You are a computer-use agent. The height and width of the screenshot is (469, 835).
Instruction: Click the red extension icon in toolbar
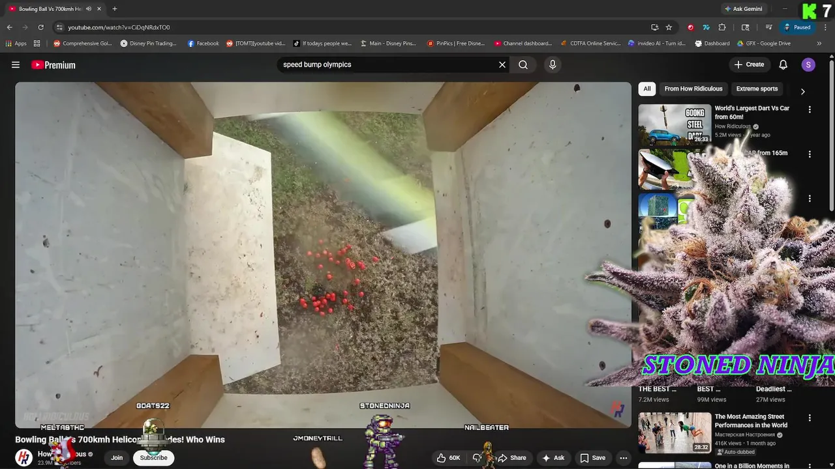[x=691, y=27]
